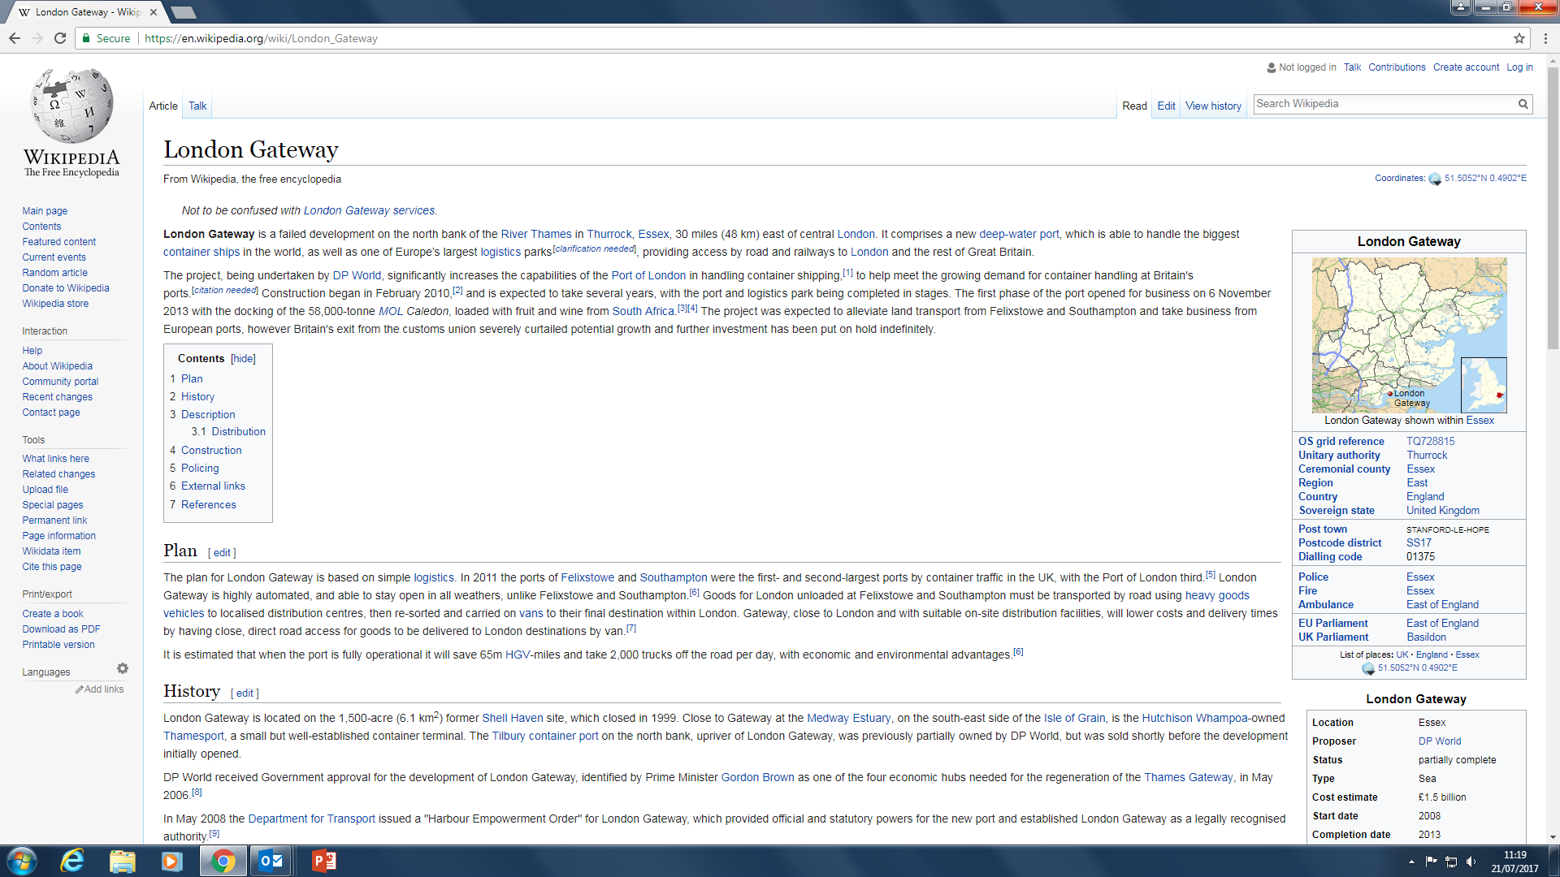Screen dimensions: 1560x877
Task: Open the Contributions link
Action: (x=1397, y=67)
